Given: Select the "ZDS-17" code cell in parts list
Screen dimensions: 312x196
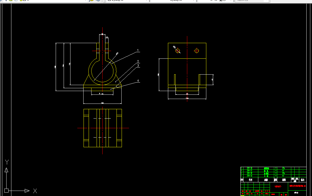Looking at the screenshot, I should (251, 170).
